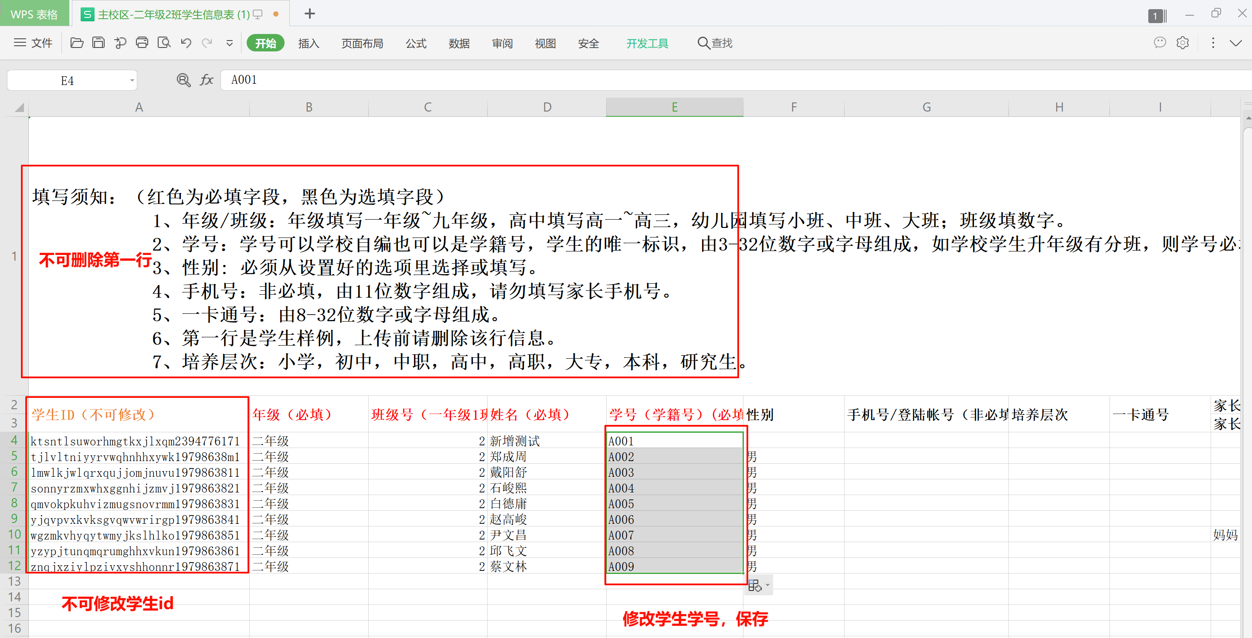The image size is (1252, 638).
Task: Expand the quick access toolbar dropdown
Action: point(230,43)
